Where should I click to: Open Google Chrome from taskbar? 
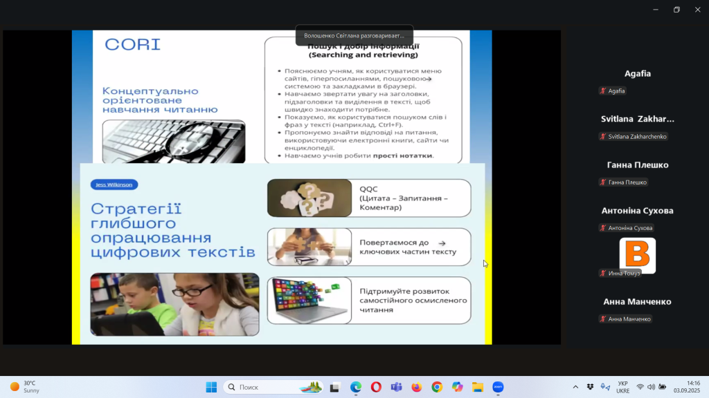tap(436, 387)
